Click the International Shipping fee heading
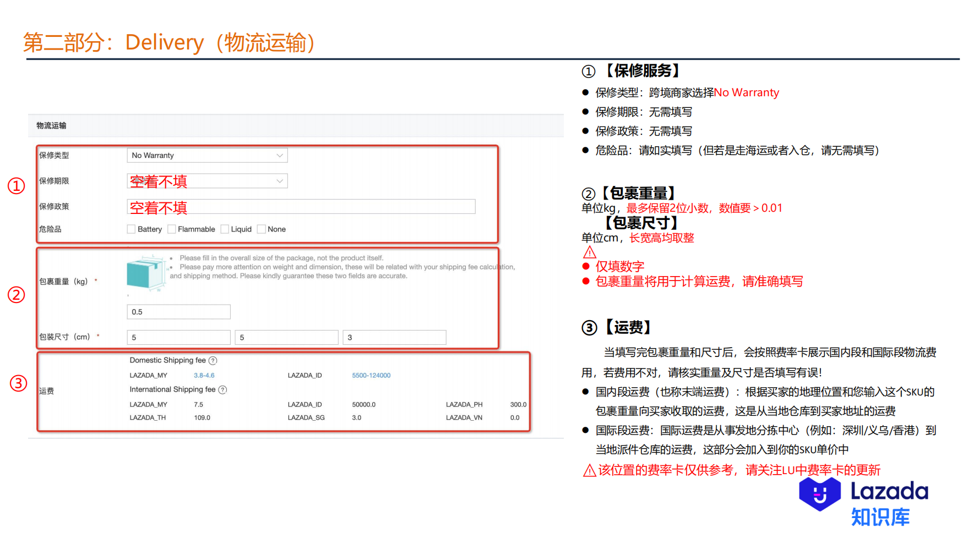Image resolution: width=979 pixels, height=550 pixels. click(x=172, y=390)
